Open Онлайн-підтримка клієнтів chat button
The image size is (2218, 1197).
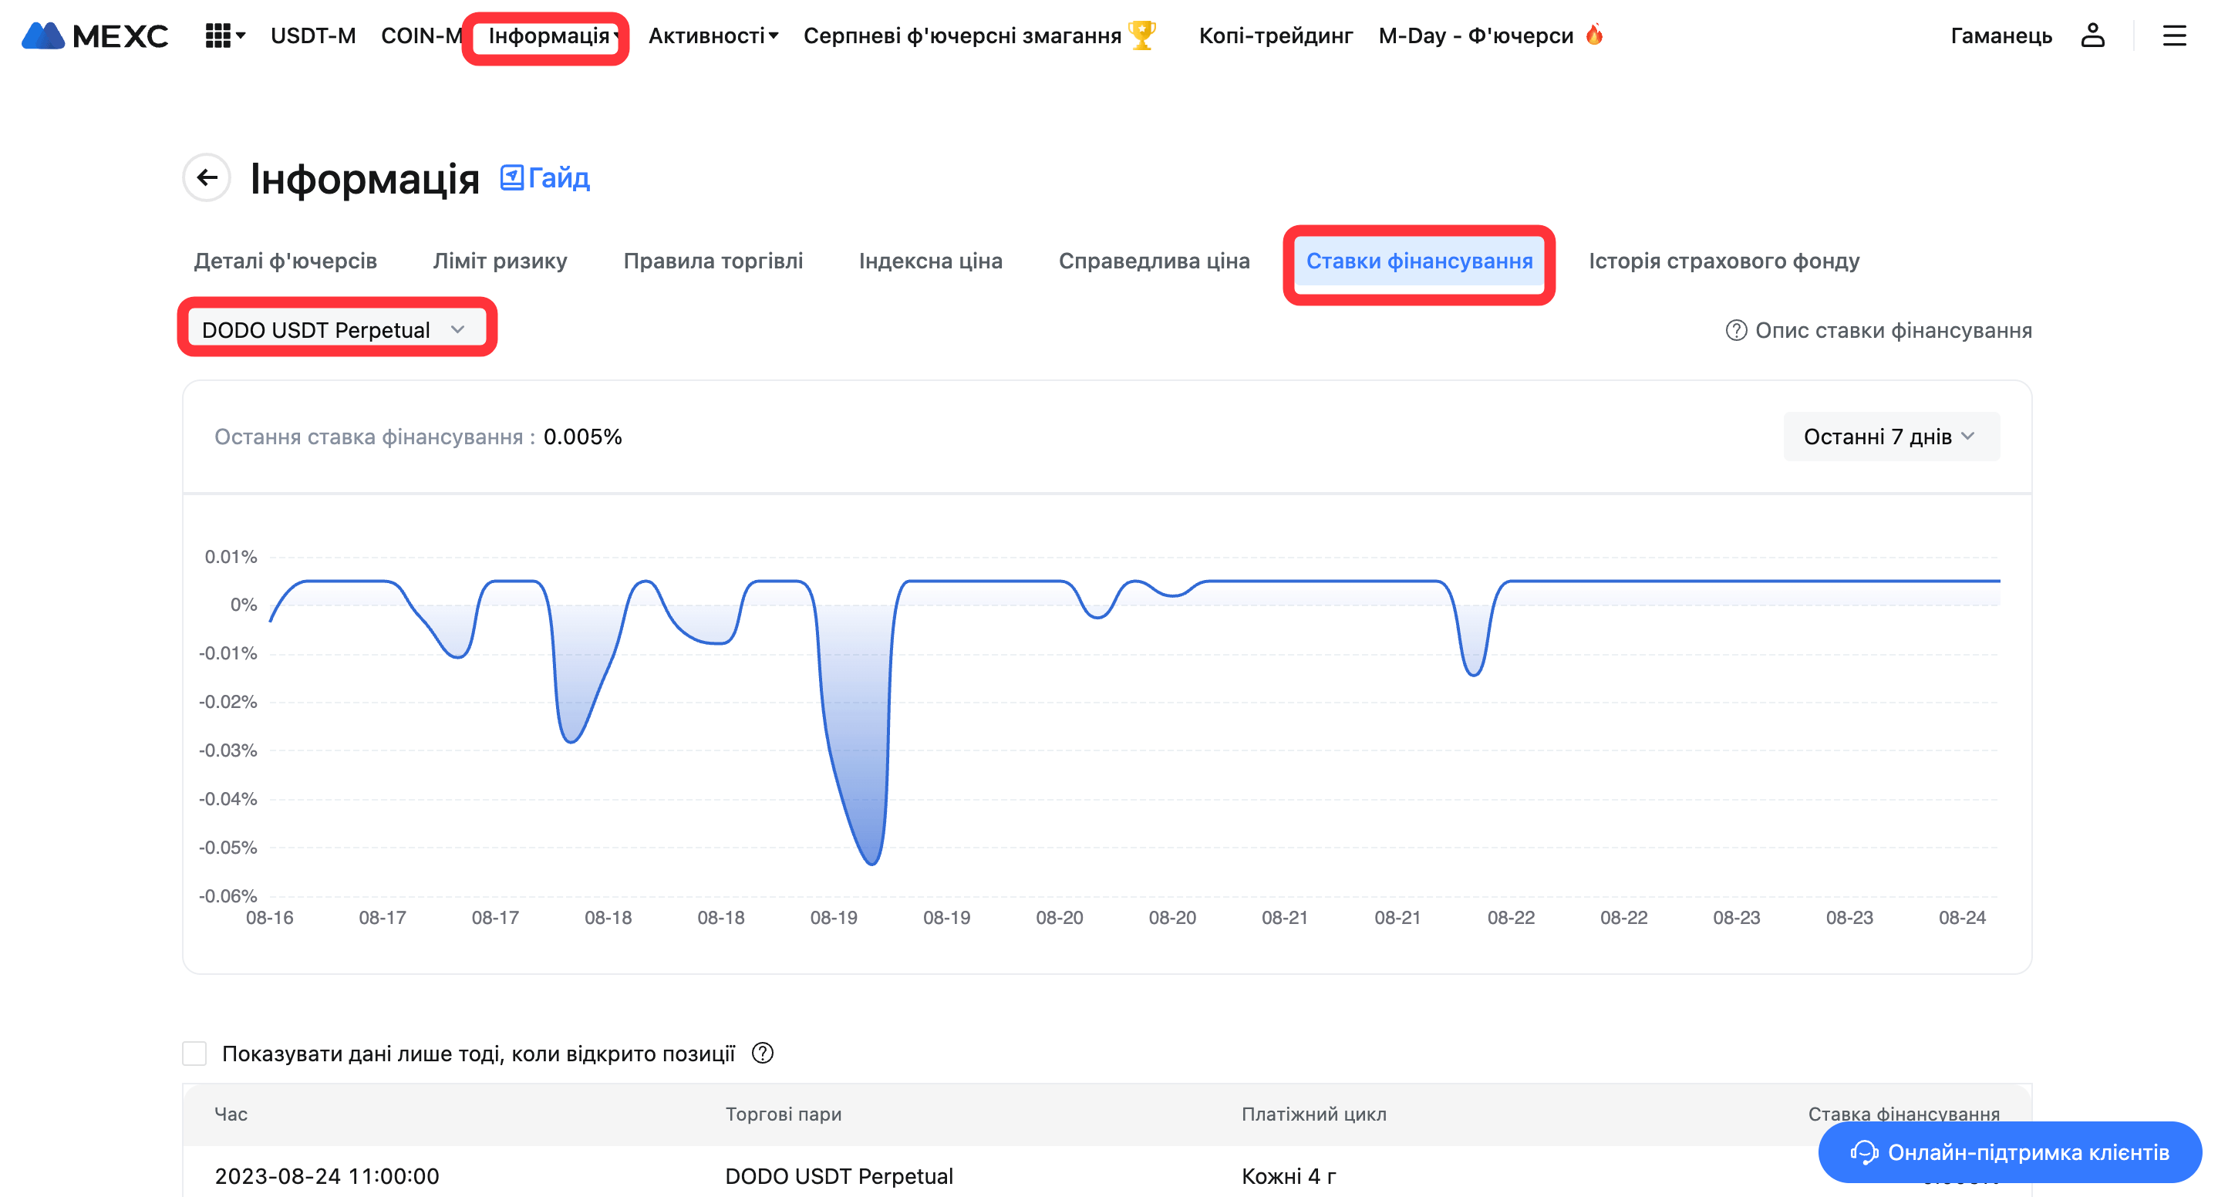pos(2010,1152)
